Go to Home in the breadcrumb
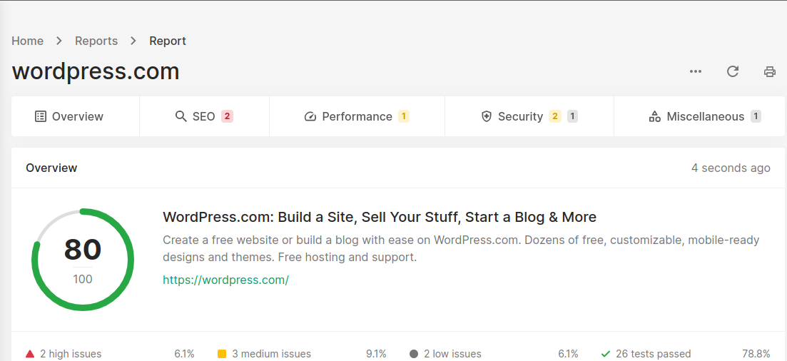787x361 pixels. 28,41
